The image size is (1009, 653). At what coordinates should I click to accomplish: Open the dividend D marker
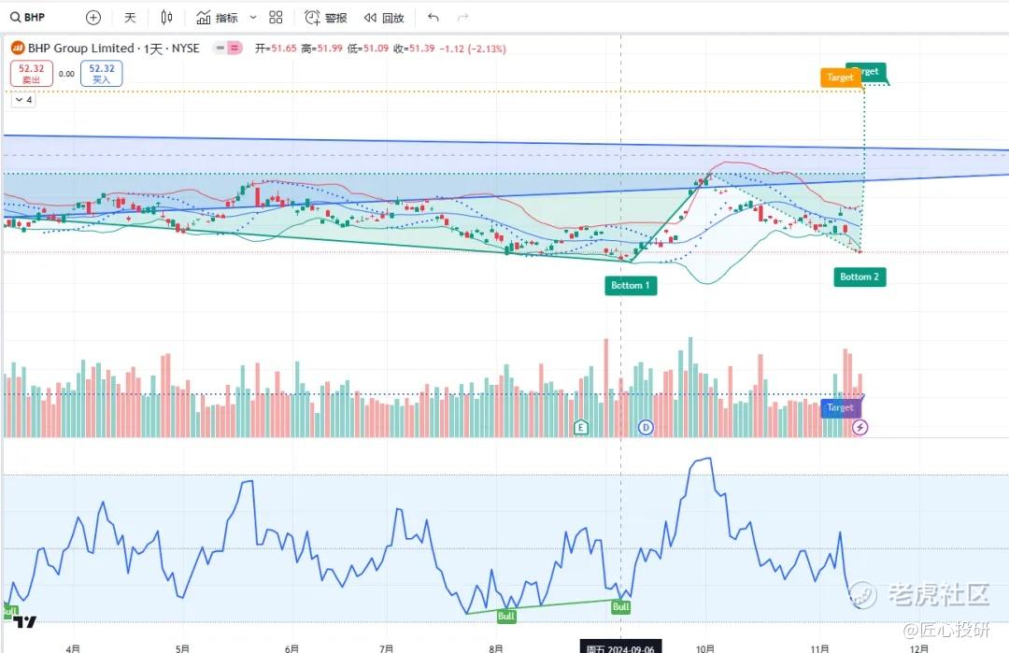click(646, 427)
